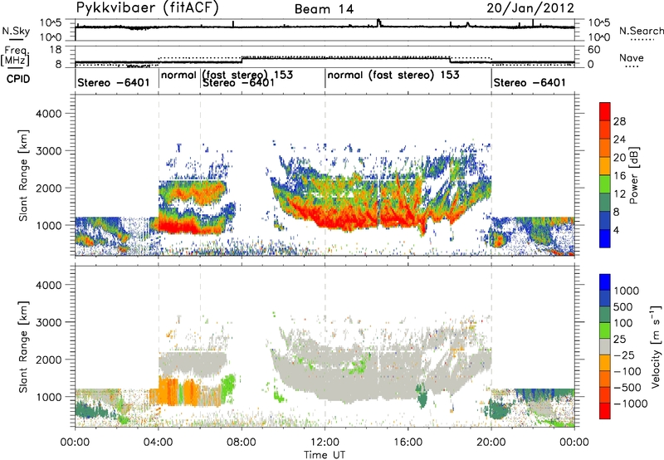The height and width of the screenshot is (460, 664).
Task: Click the "Time UT" axis title
Action: [325, 455]
